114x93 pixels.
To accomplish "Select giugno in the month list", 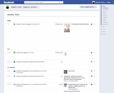I will click(105, 15).
